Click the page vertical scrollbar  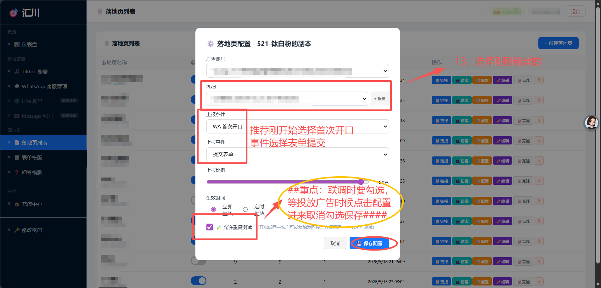(x=598, y=135)
